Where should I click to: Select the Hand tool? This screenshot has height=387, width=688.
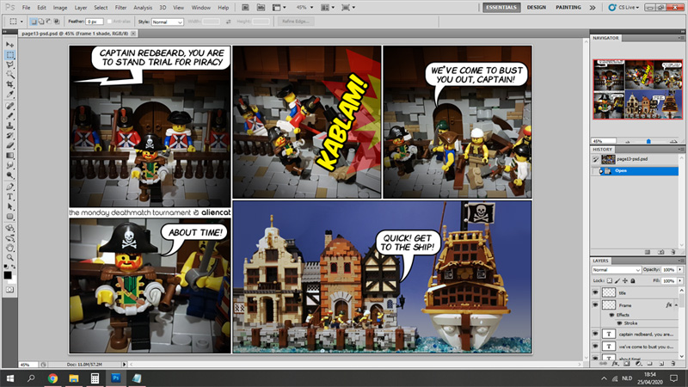[9, 248]
